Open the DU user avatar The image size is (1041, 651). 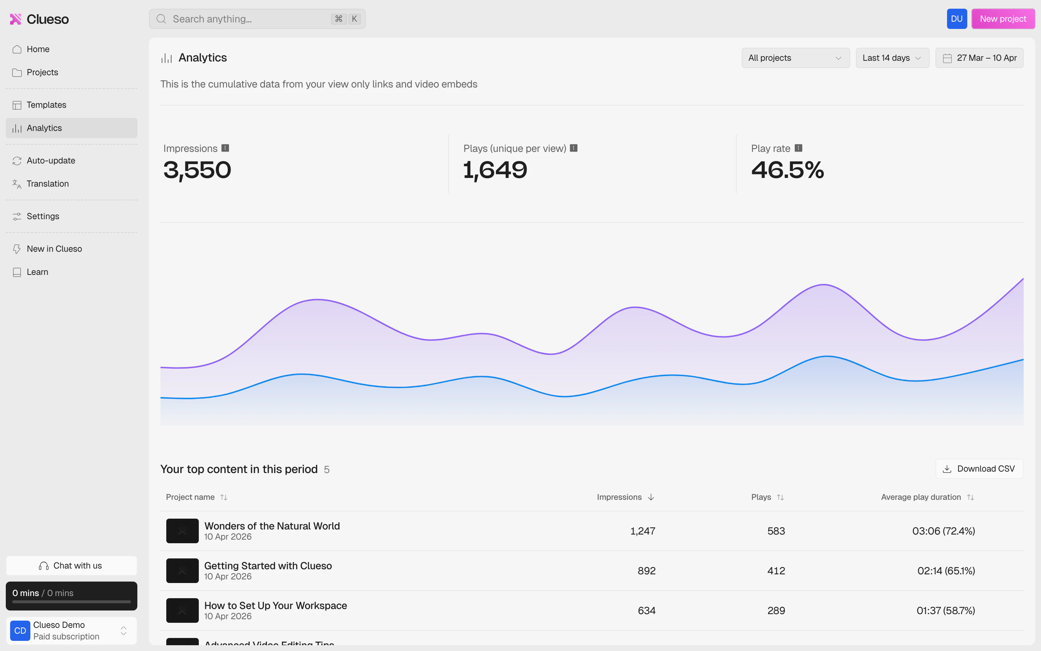[x=956, y=19]
